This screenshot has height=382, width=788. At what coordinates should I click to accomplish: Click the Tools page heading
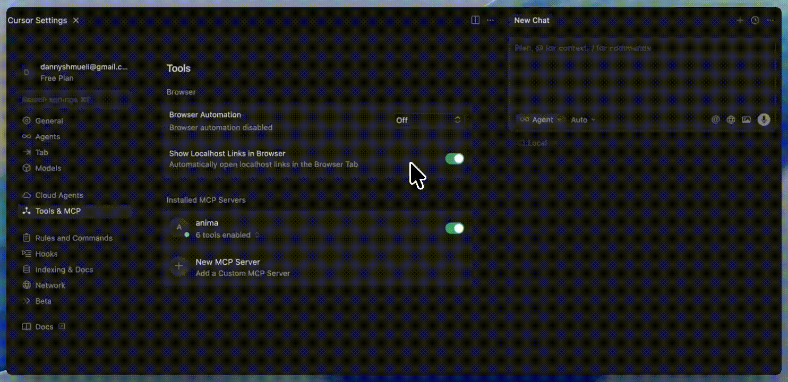tap(178, 68)
